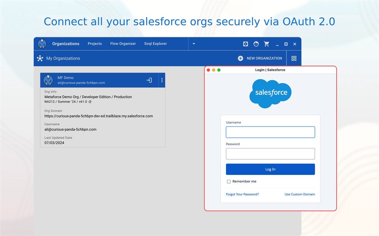The height and width of the screenshot is (236, 379).
Task: Switch to the Projects tab
Action: coord(95,44)
